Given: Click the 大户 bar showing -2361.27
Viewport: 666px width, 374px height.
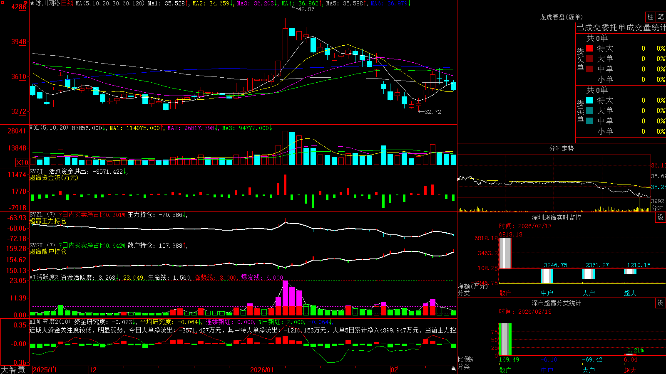Looking at the screenshot, I should pyautogui.click(x=588, y=274).
